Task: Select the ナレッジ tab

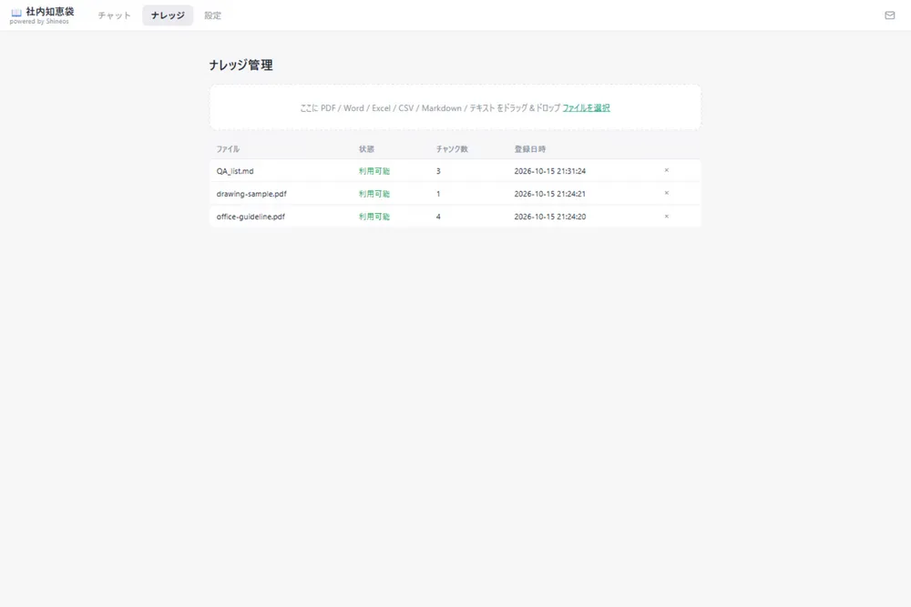Action: click(168, 15)
